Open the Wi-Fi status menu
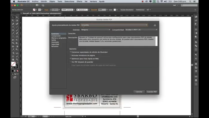Image resolution: width=209 pixels, height=118 pixels. [x=161, y=1]
